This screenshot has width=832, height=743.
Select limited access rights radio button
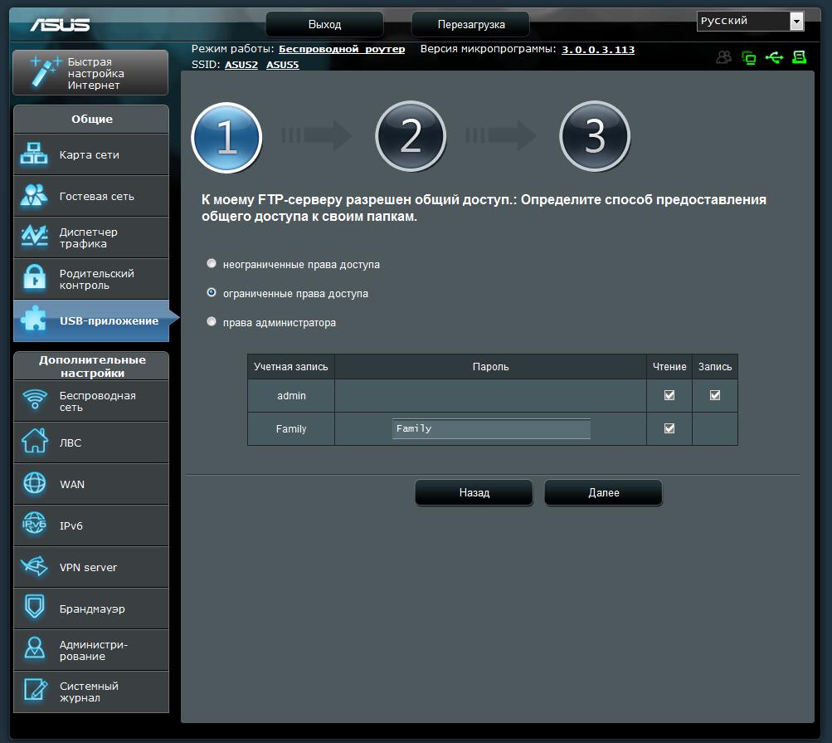(212, 292)
